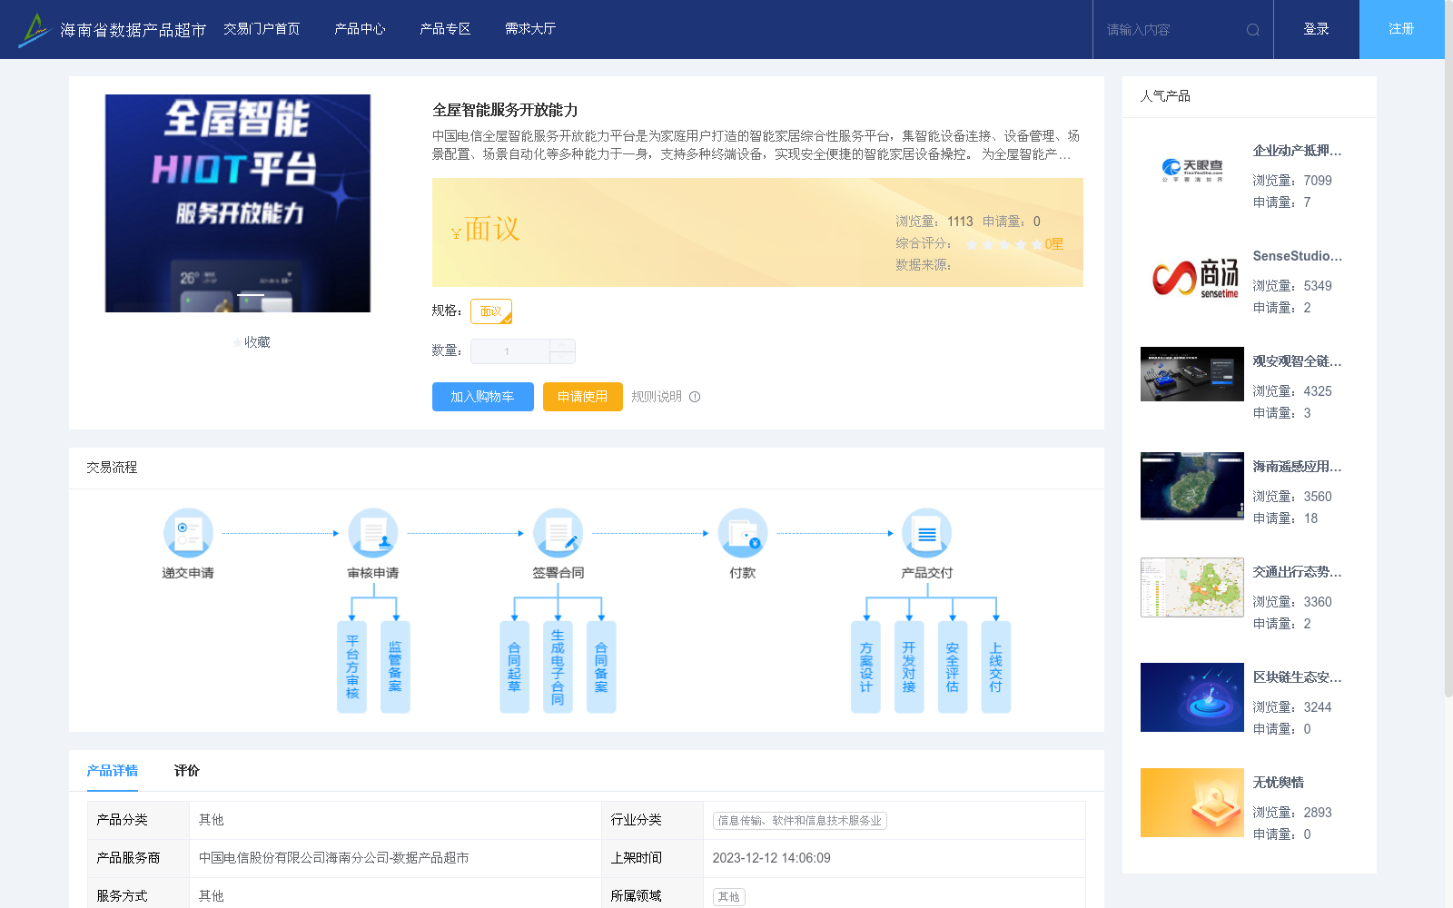Click the 收藏 star icon

coord(238,342)
